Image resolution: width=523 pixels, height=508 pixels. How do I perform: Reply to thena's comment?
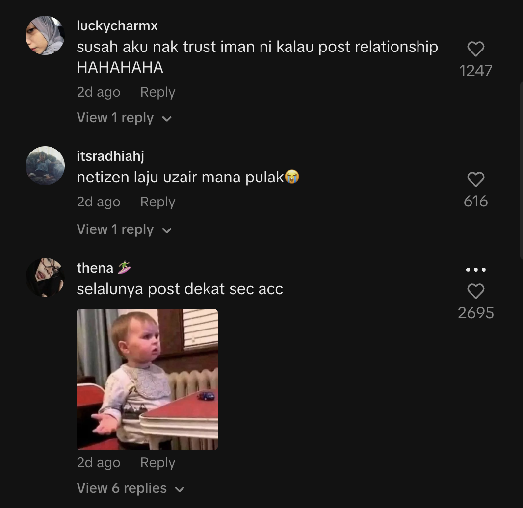pos(157,463)
